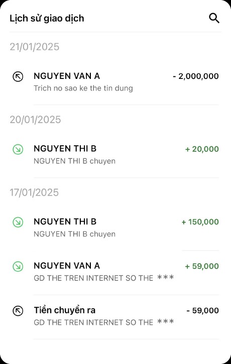Tap outgoing arrow icon for NGUYEN VAN A payment

click(x=18, y=76)
